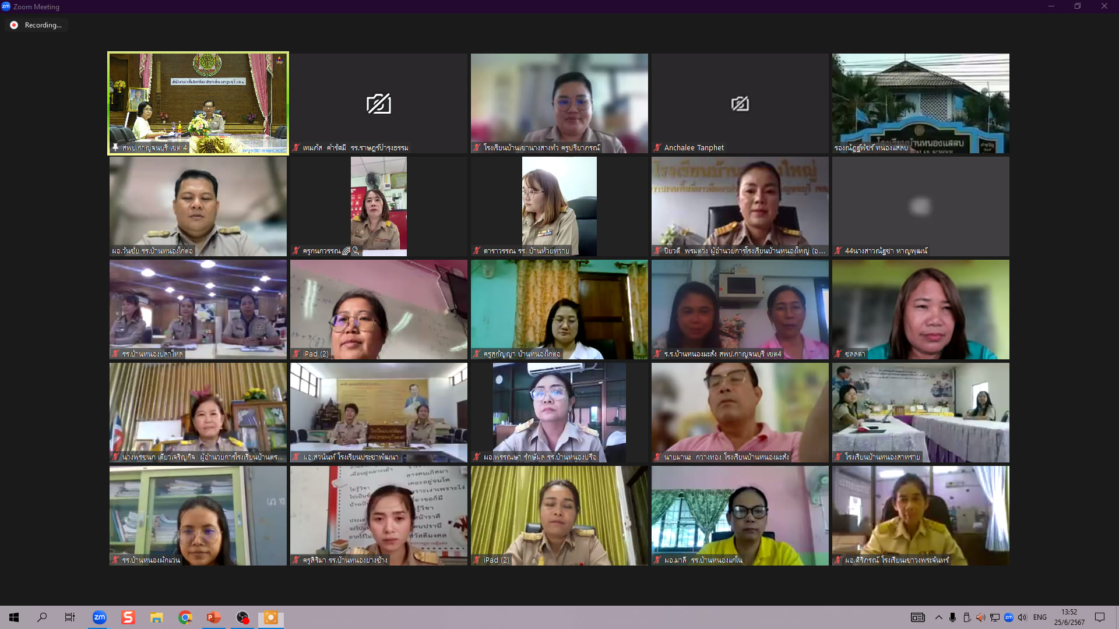Screen dimensions: 1119x629
Task: Click muted mic icon beside ผอ.สานนท์ label
Action: (296, 457)
